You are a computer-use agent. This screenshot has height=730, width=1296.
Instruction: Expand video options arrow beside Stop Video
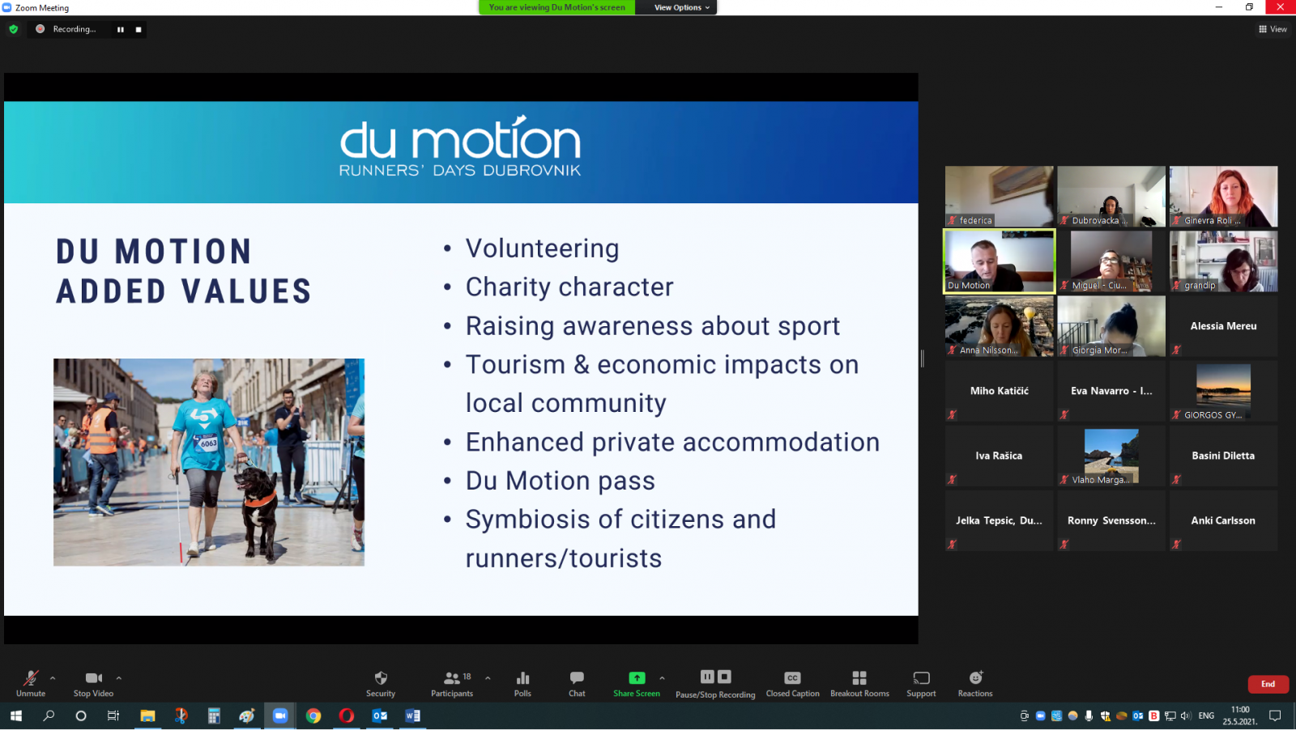click(x=119, y=678)
